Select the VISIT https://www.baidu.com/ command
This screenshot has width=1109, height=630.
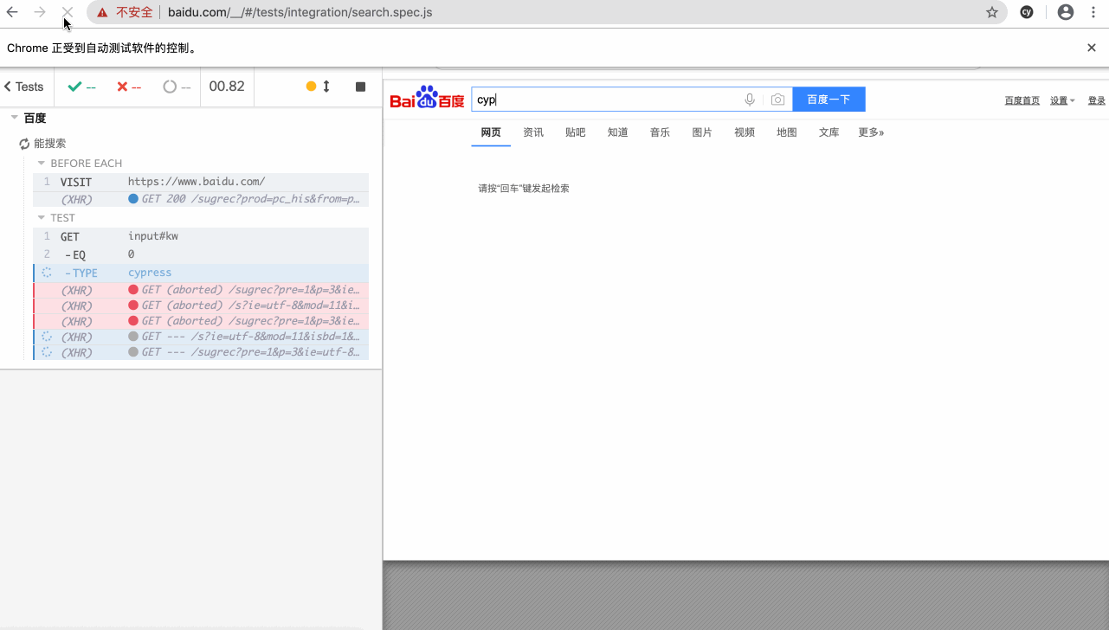click(x=201, y=182)
